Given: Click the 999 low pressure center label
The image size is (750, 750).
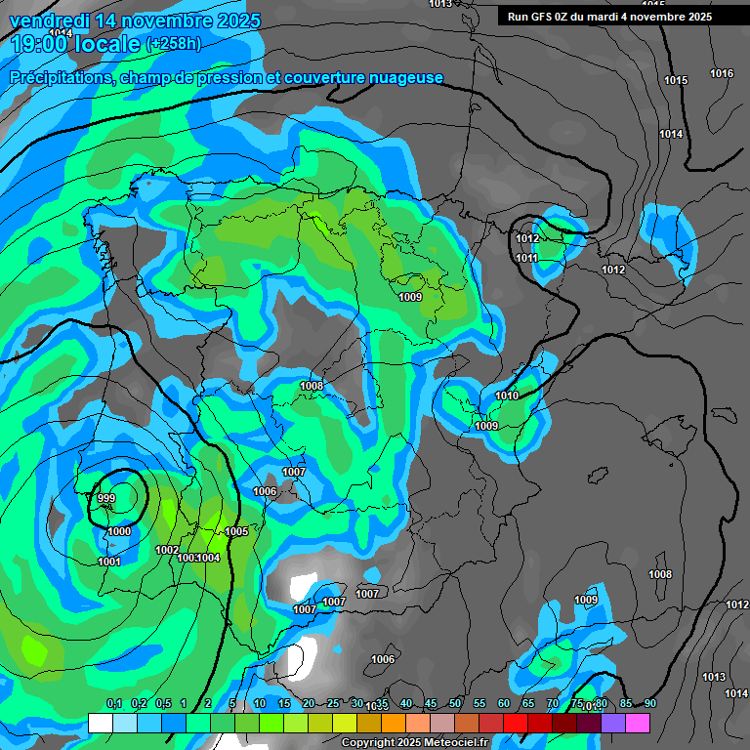Looking at the screenshot, I should tap(106, 498).
